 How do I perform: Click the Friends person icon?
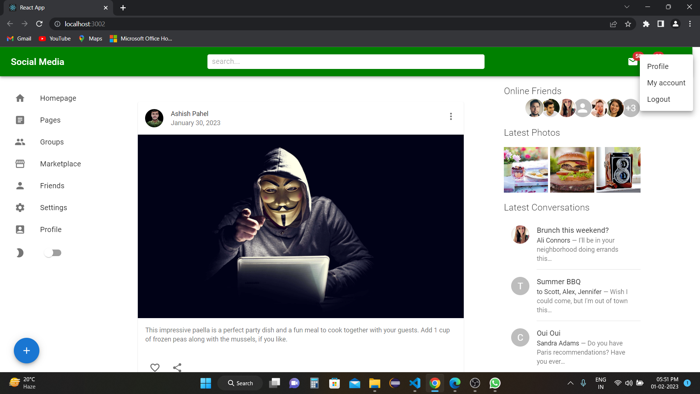[x=20, y=186]
